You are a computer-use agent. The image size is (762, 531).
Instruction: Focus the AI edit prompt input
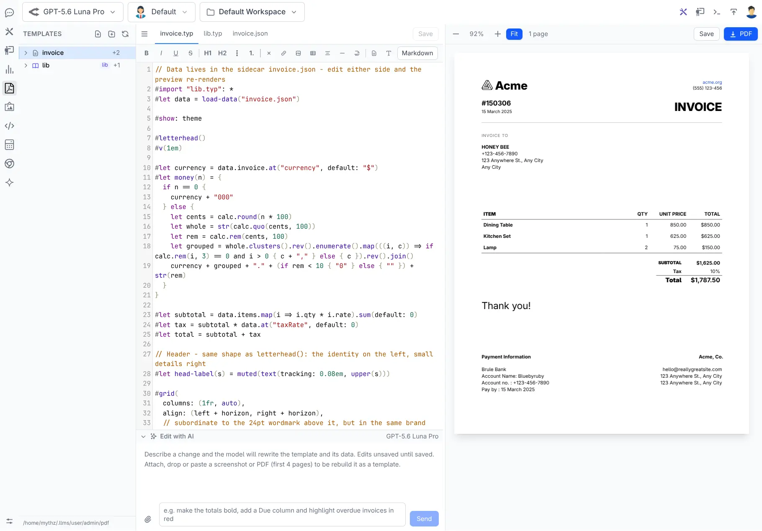pyautogui.click(x=282, y=515)
